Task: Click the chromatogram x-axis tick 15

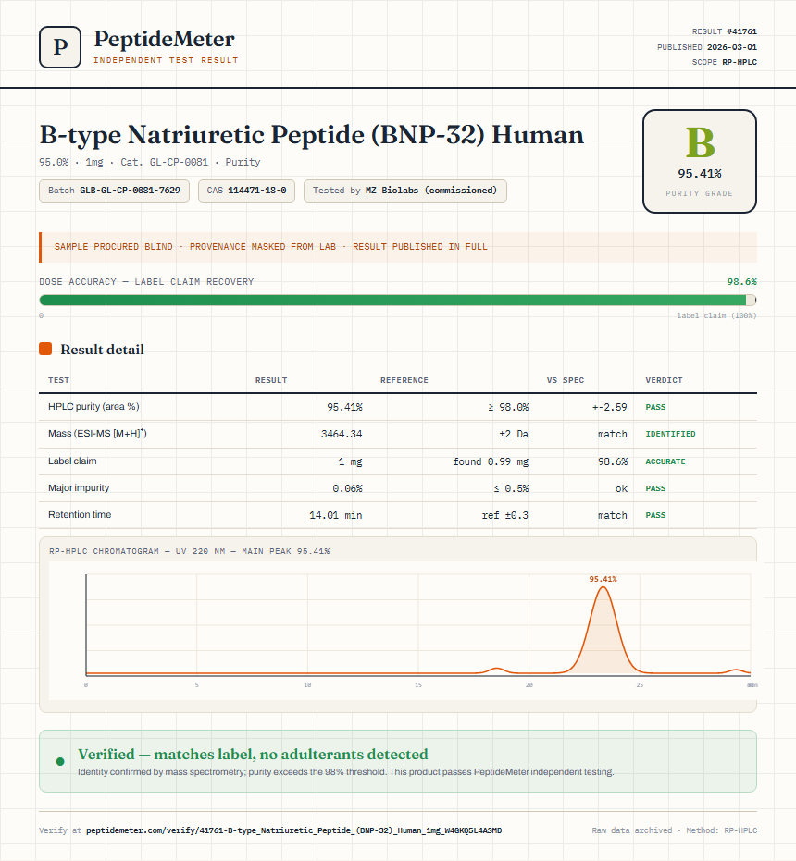Action: (x=418, y=684)
